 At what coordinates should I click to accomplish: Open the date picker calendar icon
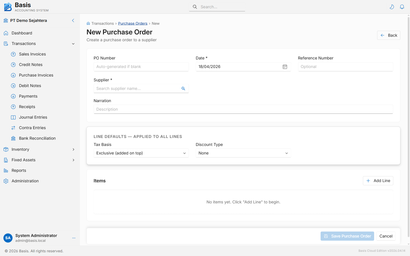[285, 67]
